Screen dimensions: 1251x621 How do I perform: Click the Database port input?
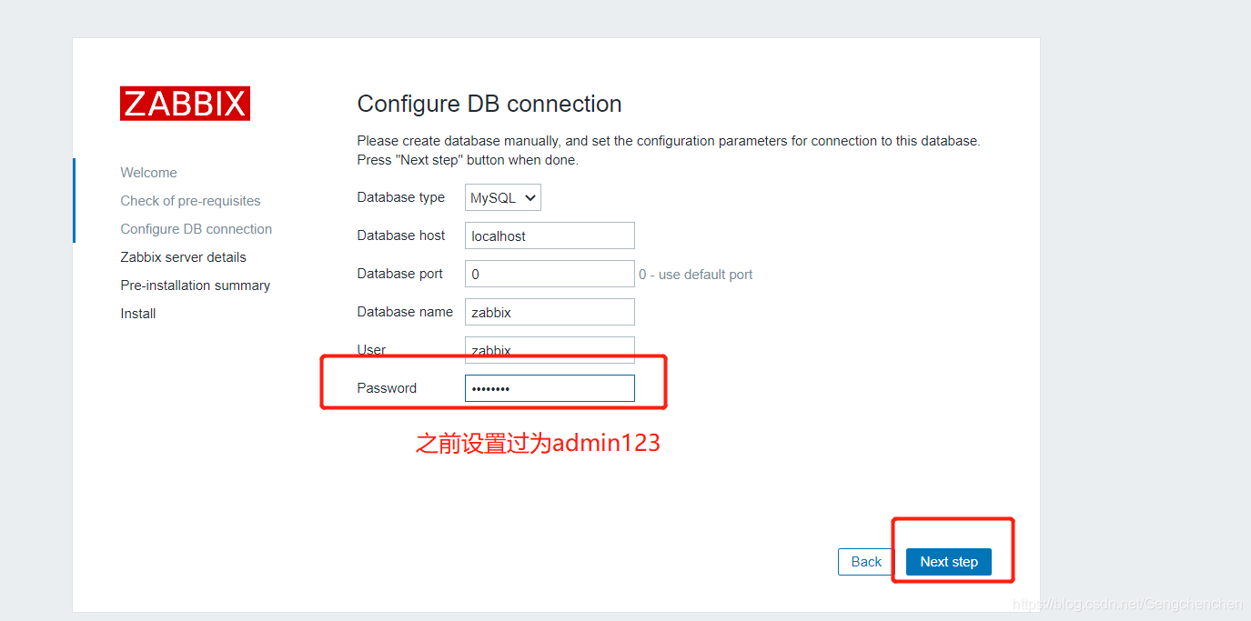tap(550, 274)
